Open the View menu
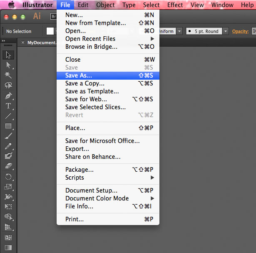The width and height of the screenshot is (256, 253). [x=197, y=5]
